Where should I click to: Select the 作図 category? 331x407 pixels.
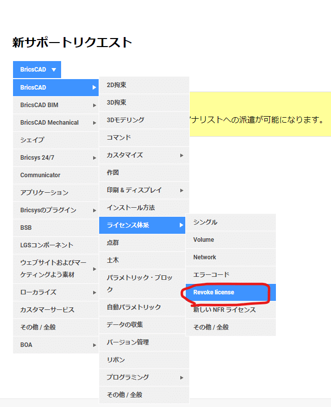tap(144, 173)
